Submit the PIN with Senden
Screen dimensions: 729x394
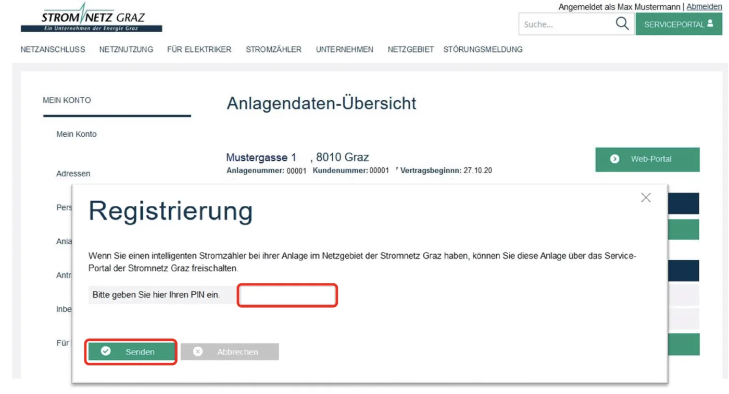pos(131,352)
